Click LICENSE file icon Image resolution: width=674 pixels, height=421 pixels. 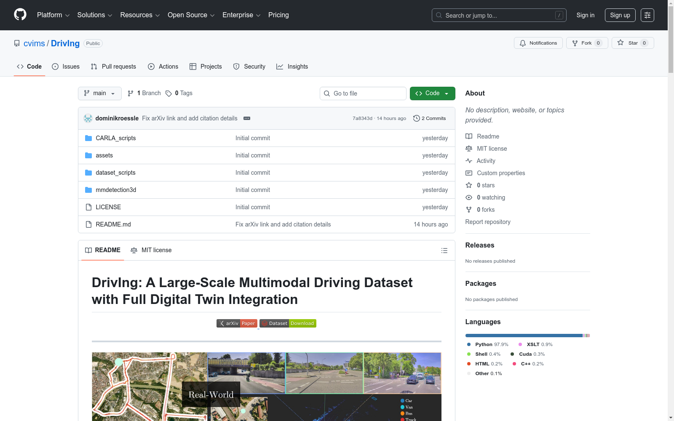[x=88, y=207]
